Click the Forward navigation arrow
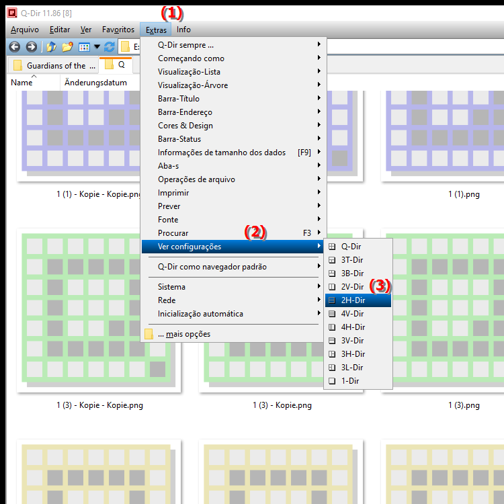The image size is (504, 504). (31, 47)
